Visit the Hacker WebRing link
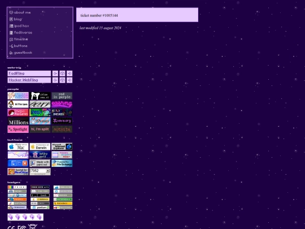 (29, 80)
